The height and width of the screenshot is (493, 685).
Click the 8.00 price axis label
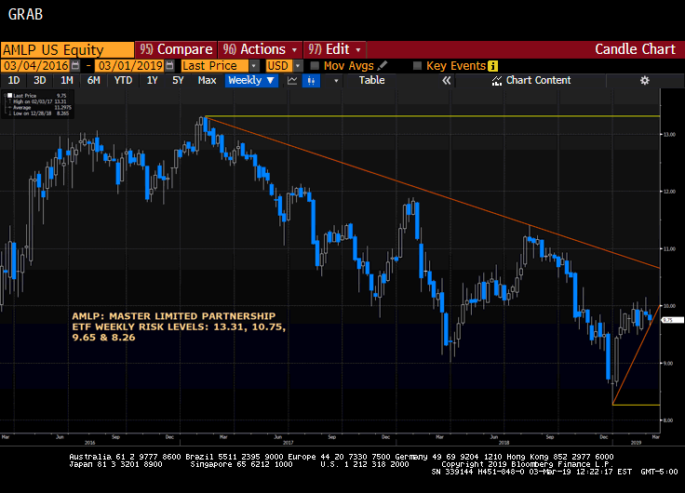pyautogui.click(x=669, y=420)
